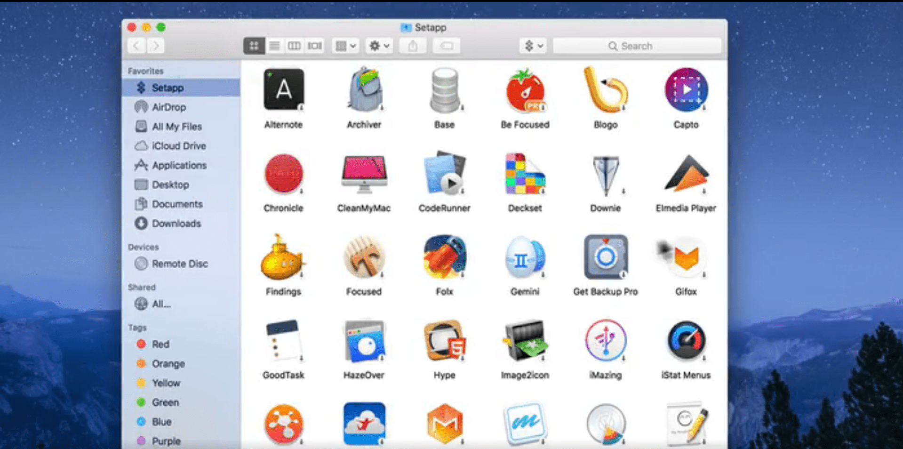Open the Elmedia Player app icon
Image resolution: width=903 pixels, height=449 pixels.
[686, 174]
